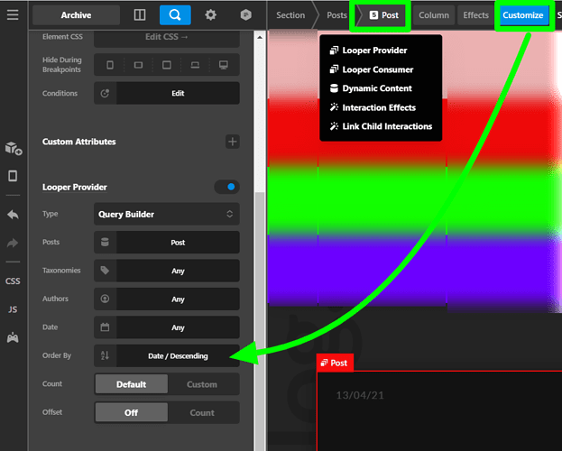Click the Authors user icon

105,299
